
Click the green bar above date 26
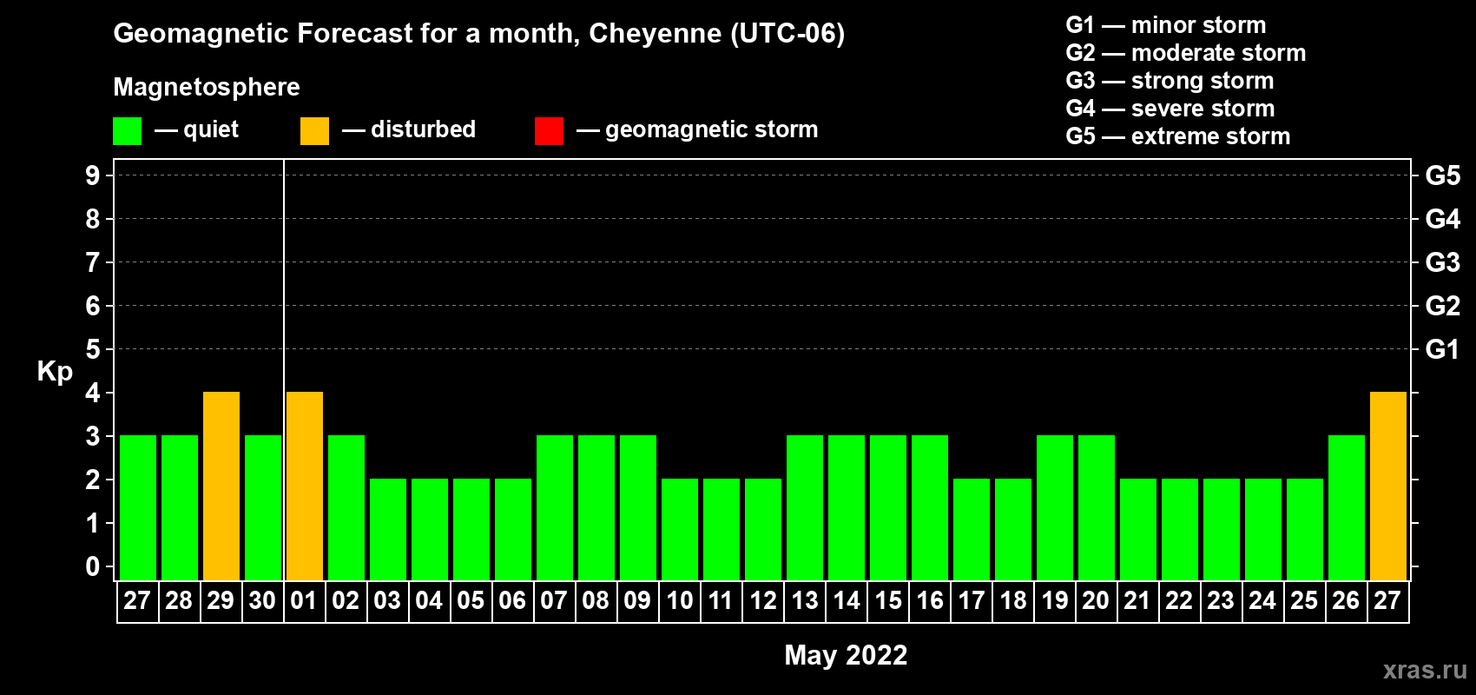1347,508
